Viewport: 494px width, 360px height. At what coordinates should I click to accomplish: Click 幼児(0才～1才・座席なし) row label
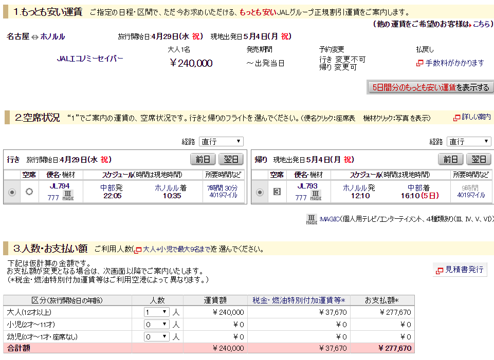[42, 337]
